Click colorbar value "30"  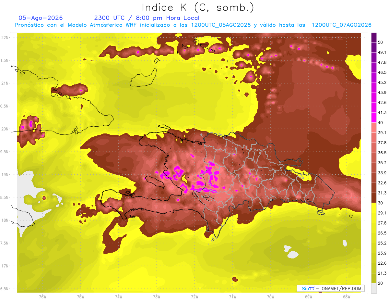point(381,203)
